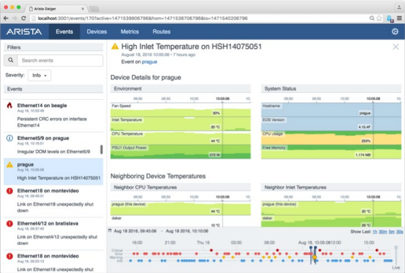The width and height of the screenshot is (405, 273).
Task: Switch to the Events tab
Action: point(64,32)
